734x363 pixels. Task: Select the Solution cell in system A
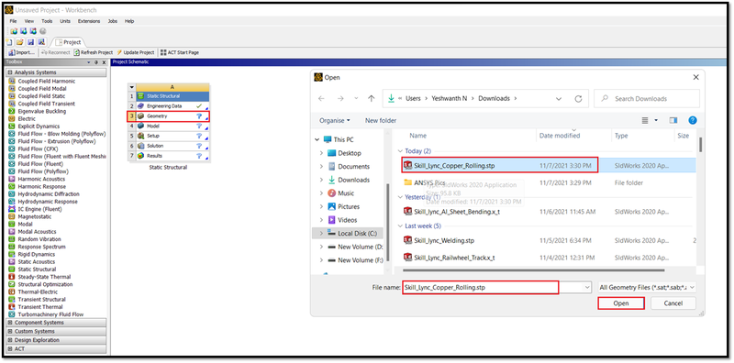pos(169,146)
